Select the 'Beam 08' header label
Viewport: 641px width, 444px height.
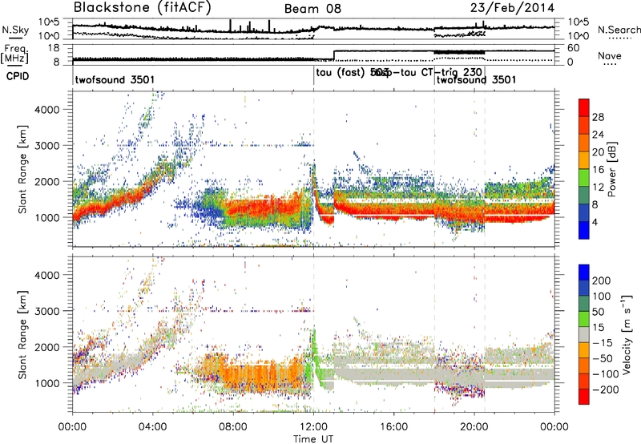[312, 9]
